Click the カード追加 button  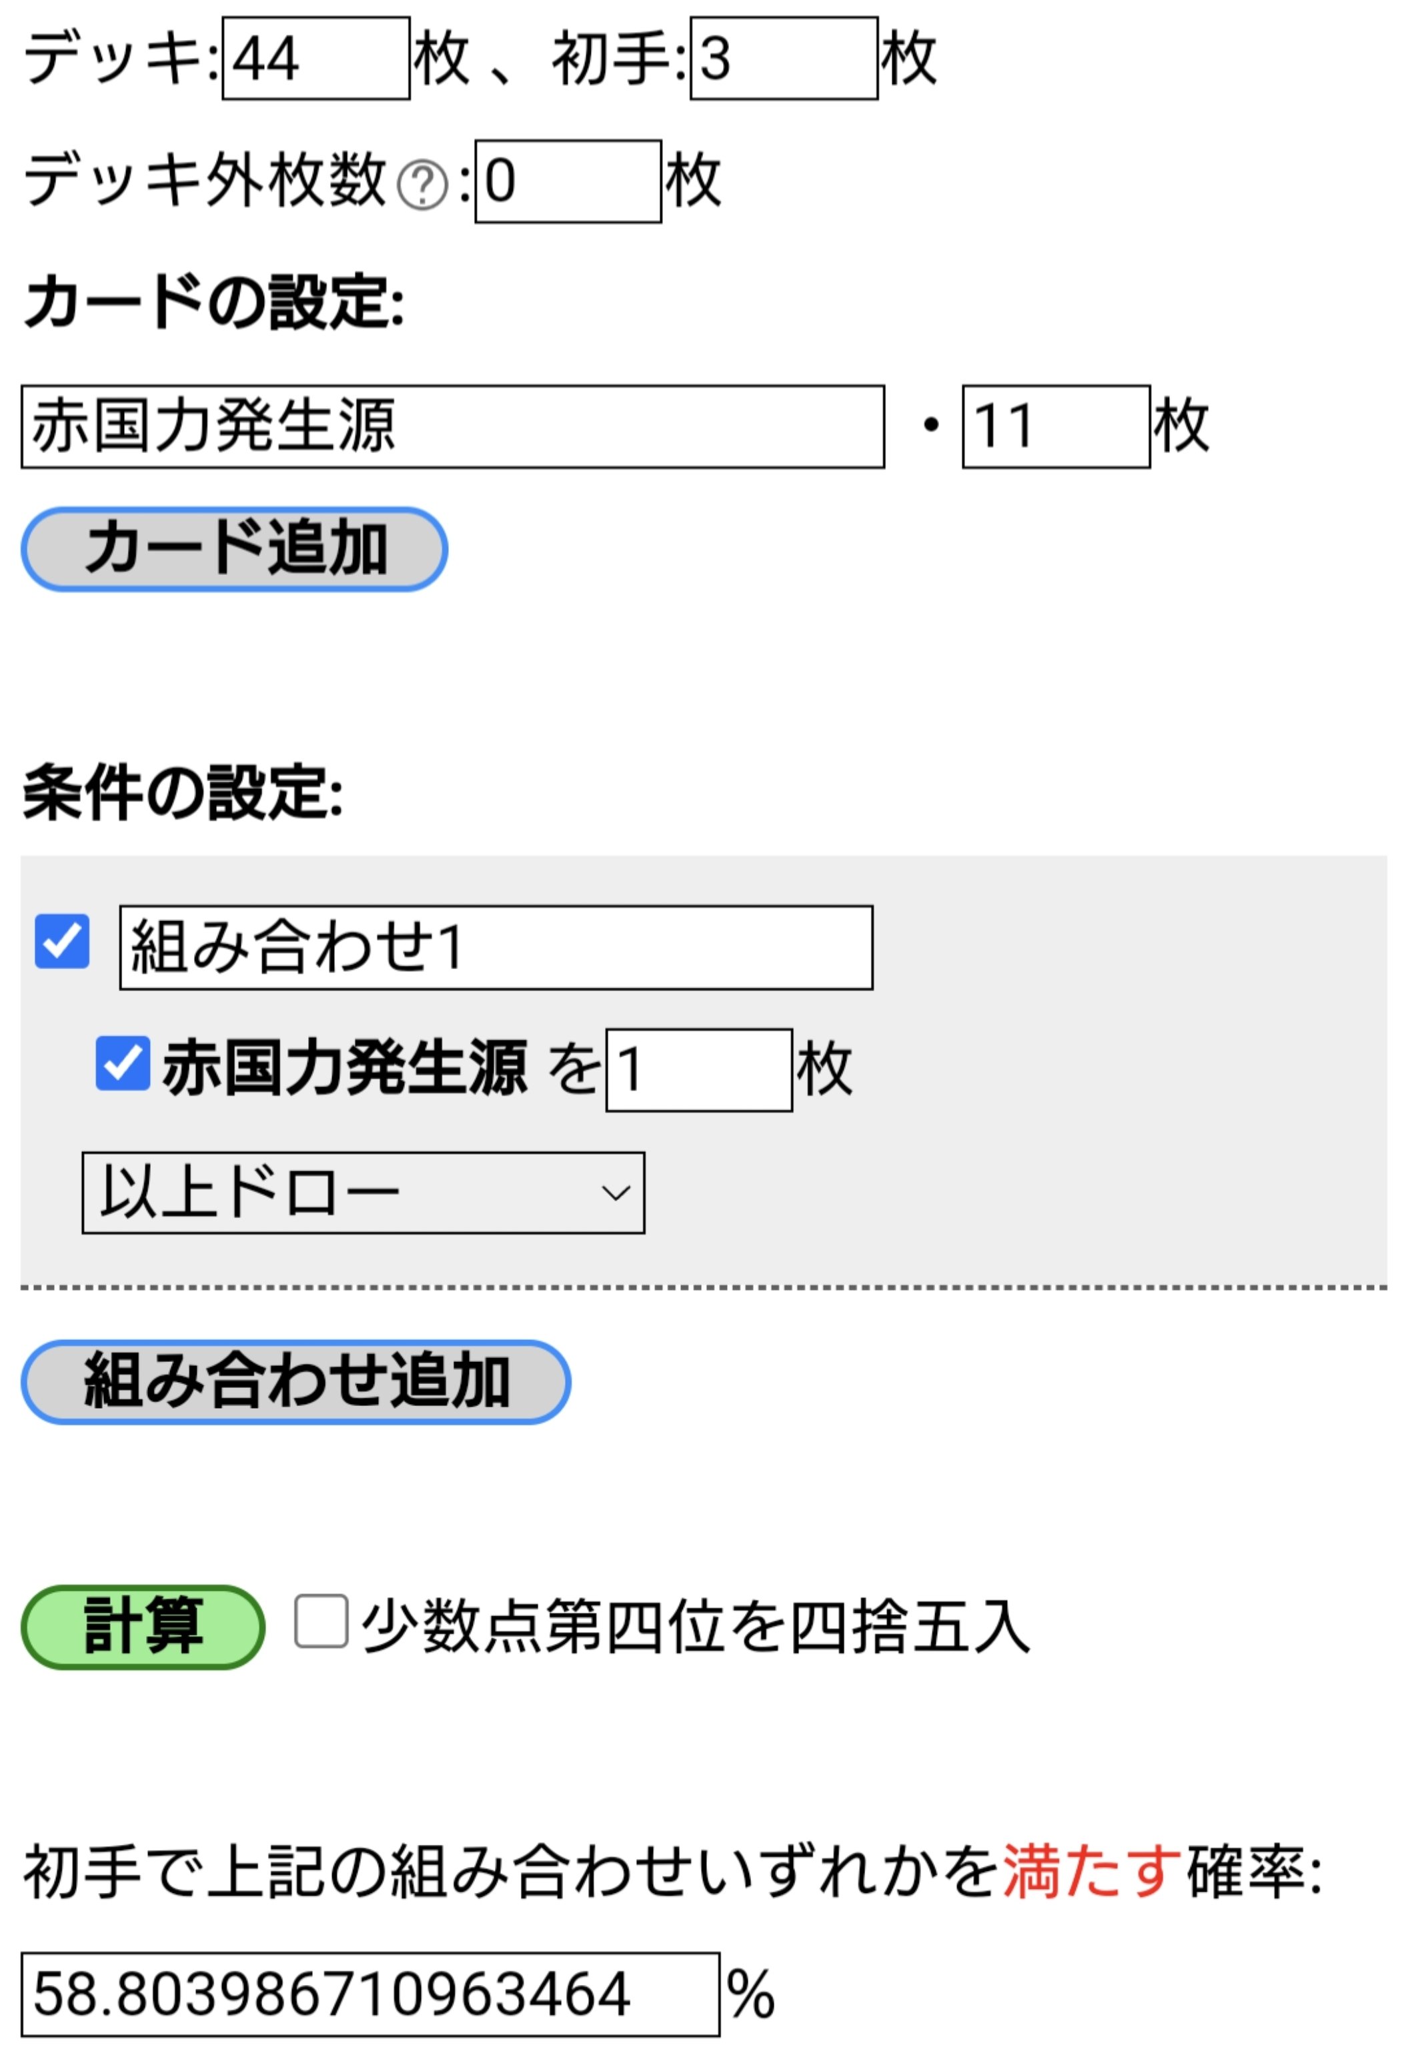(x=235, y=549)
